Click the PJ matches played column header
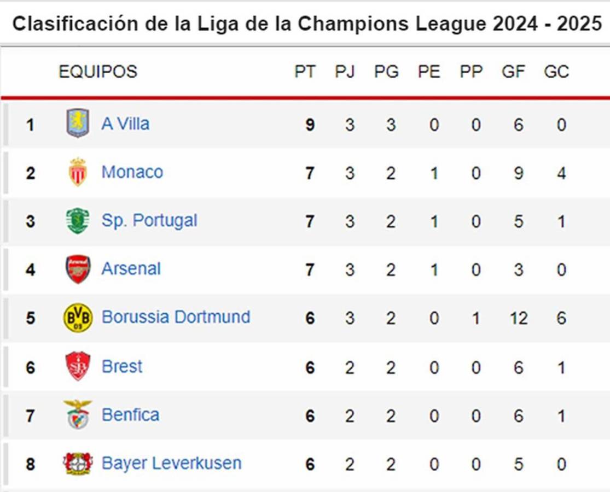The width and height of the screenshot is (610, 492). 345,72
